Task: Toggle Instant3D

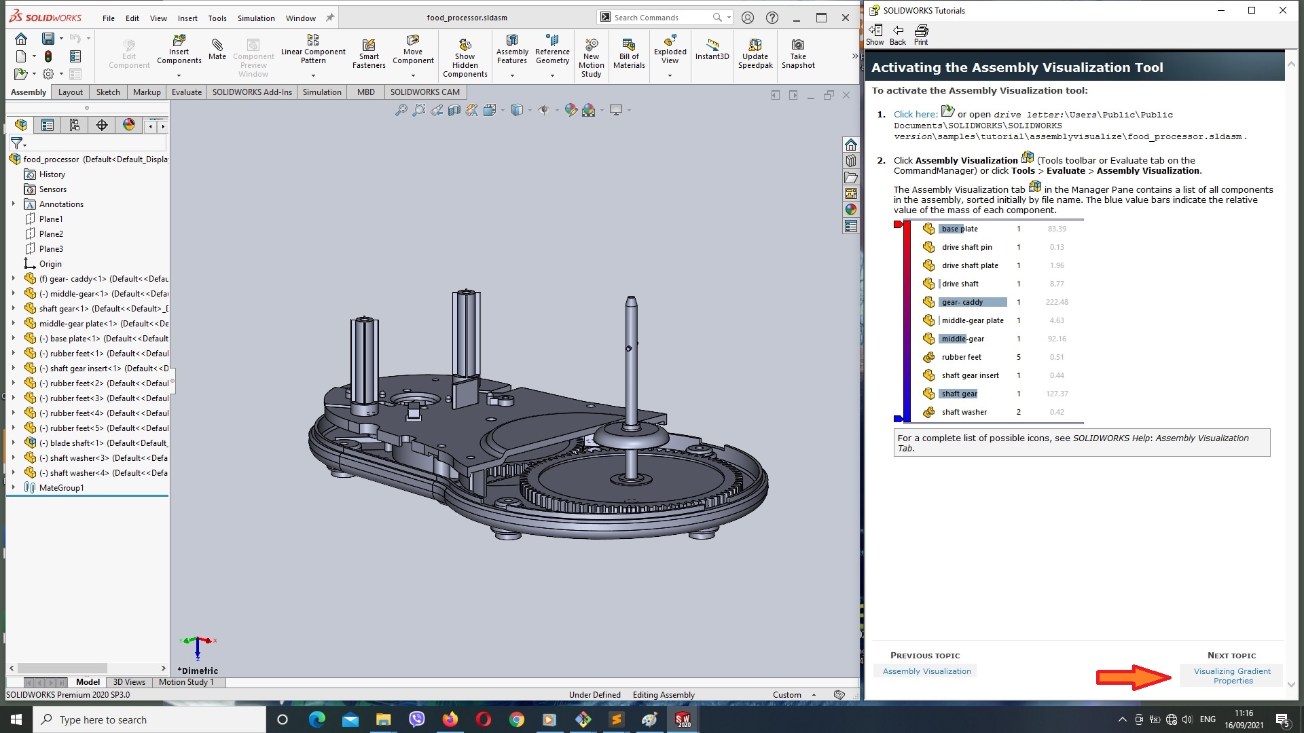Action: [712, 49]
